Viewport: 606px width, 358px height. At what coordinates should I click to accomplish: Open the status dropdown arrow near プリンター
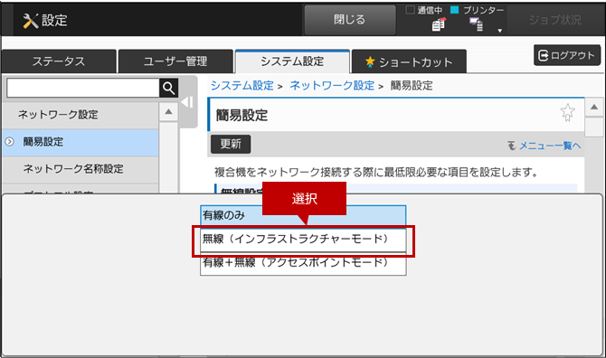(499, 31)
